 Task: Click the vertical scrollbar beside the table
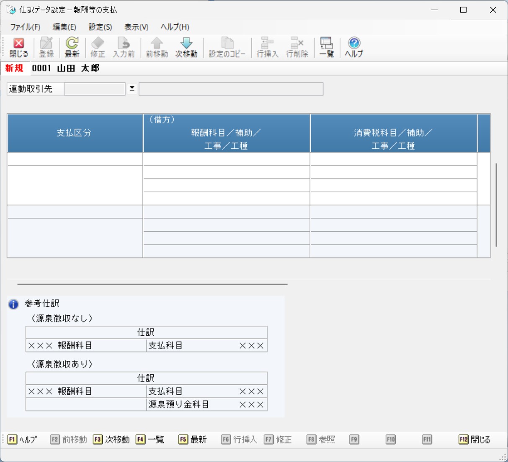pos(496,205)
